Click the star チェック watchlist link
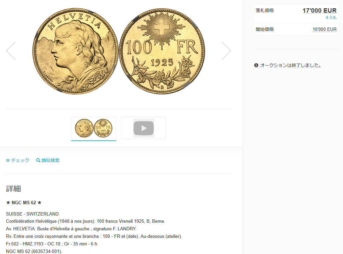The height and width of the screenshot is (254, 343). [x=18, y=160]
